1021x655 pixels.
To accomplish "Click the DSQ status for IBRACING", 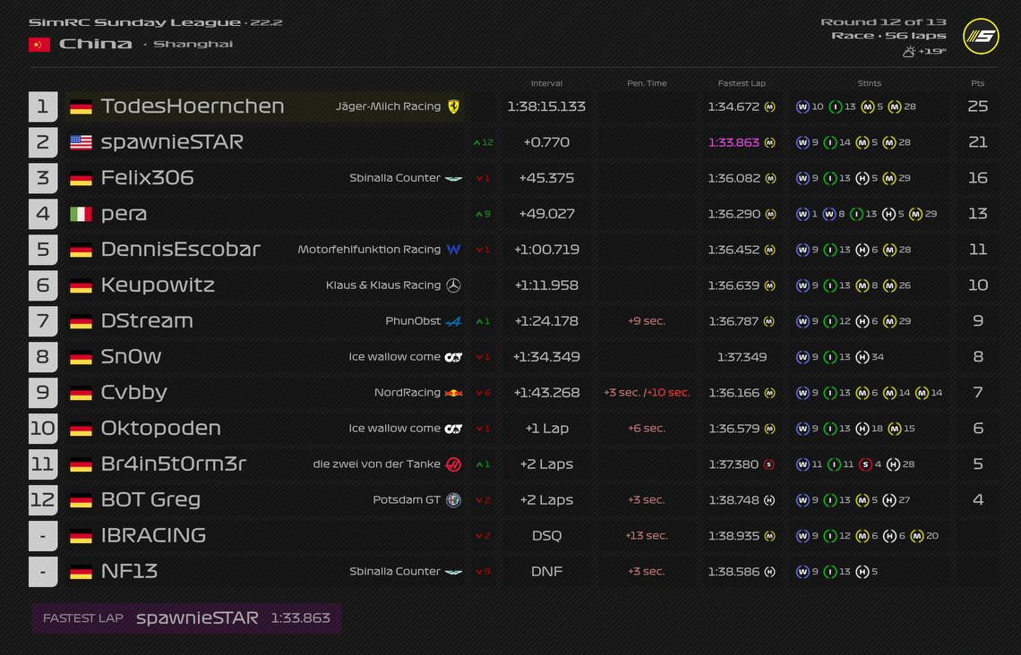I will [x=546, y=536].
